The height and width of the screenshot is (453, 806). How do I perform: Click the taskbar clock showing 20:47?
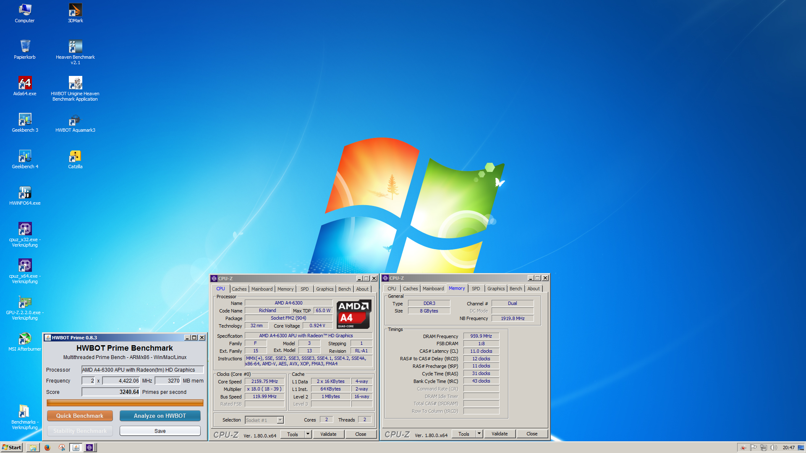[x=788, y=448]
